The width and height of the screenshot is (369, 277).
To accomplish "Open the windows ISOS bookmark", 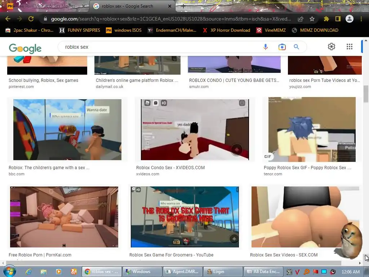I will coord(124,30).
